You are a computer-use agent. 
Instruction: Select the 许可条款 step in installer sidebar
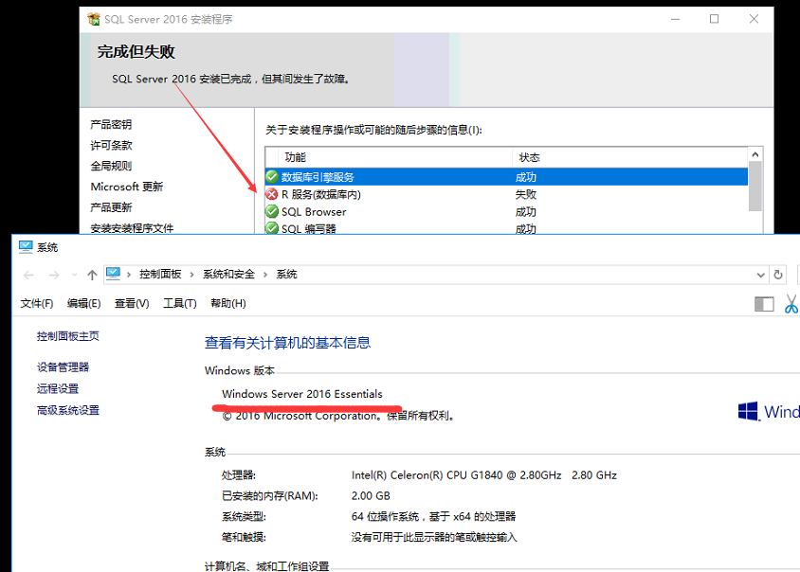point(111,145)
